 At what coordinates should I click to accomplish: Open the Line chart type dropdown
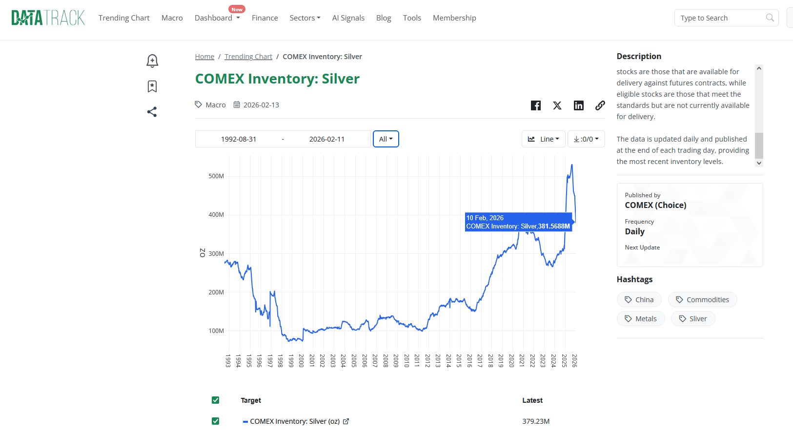click(x=544, y=139)
